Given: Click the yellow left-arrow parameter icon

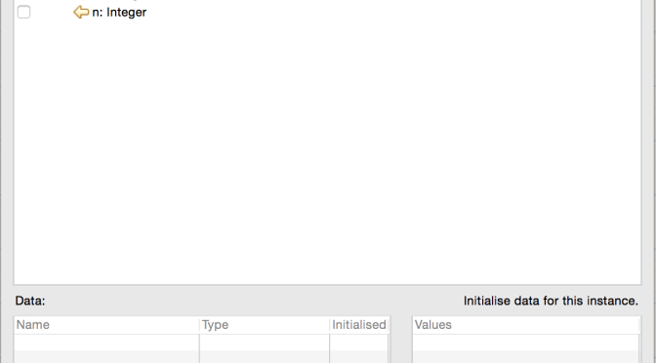Looking at the screenshot, I should (81, 12).
